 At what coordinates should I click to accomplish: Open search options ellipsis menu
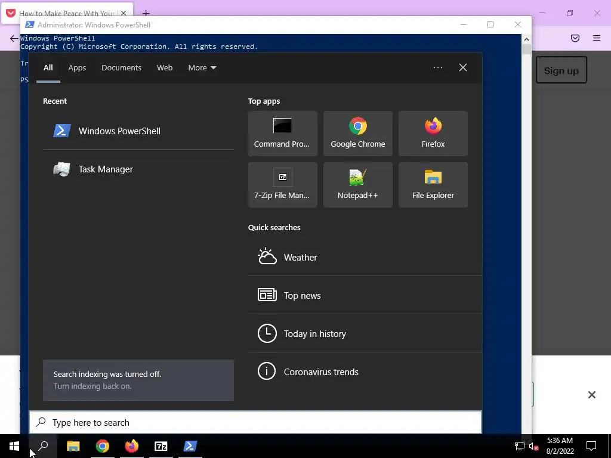pos(437,67)
